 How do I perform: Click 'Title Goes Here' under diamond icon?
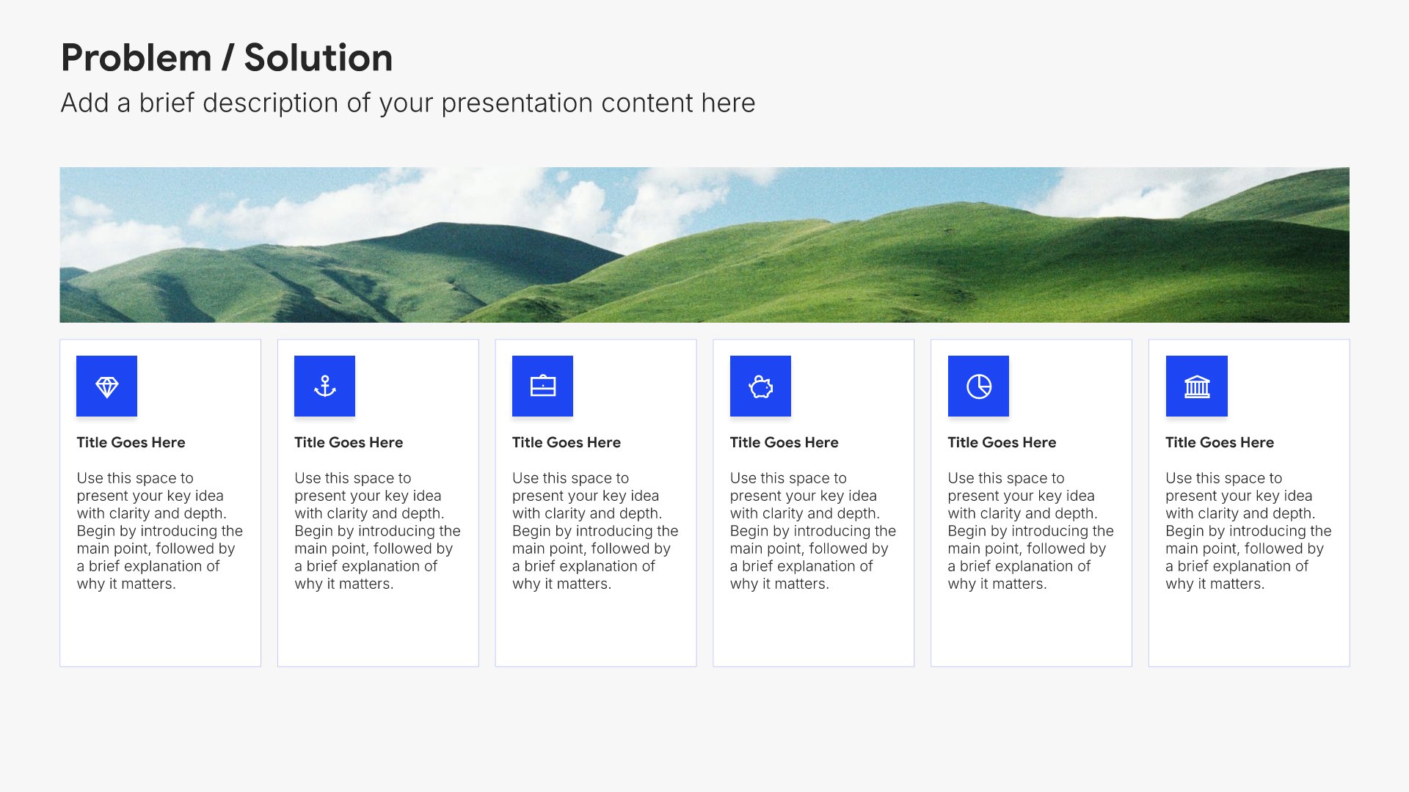(x=131, y=442)
